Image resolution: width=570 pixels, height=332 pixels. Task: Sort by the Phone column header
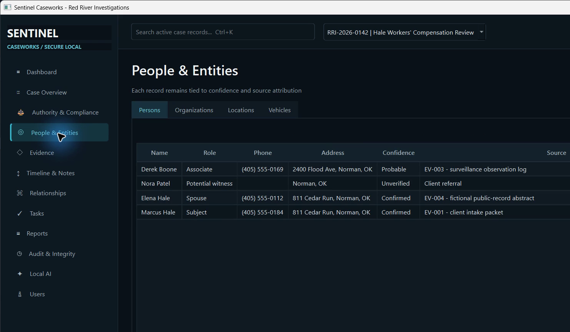pyautogui.click(x=263, y=153)
